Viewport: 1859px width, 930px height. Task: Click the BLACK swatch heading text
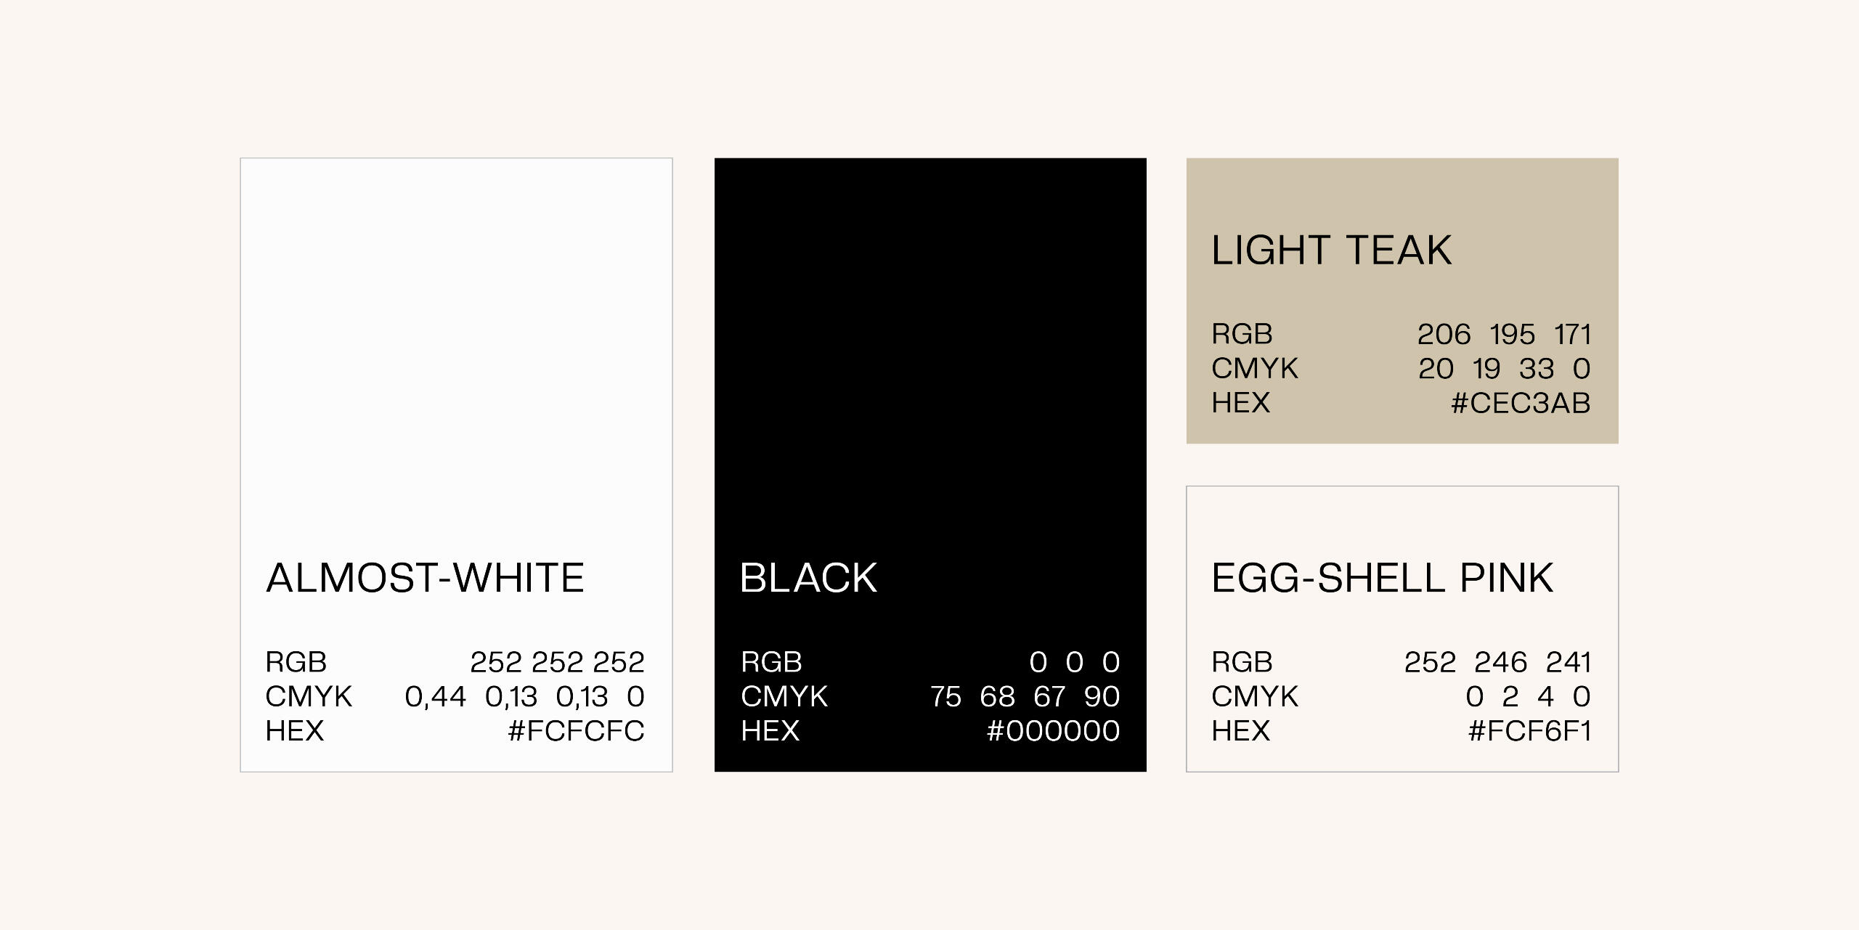808,578
